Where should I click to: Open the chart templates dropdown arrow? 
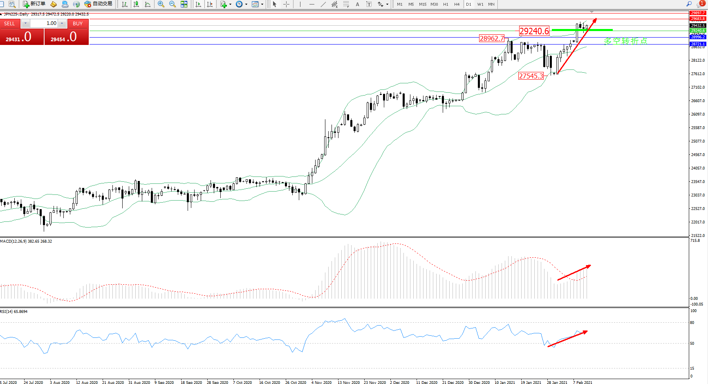tap(262, 4)
